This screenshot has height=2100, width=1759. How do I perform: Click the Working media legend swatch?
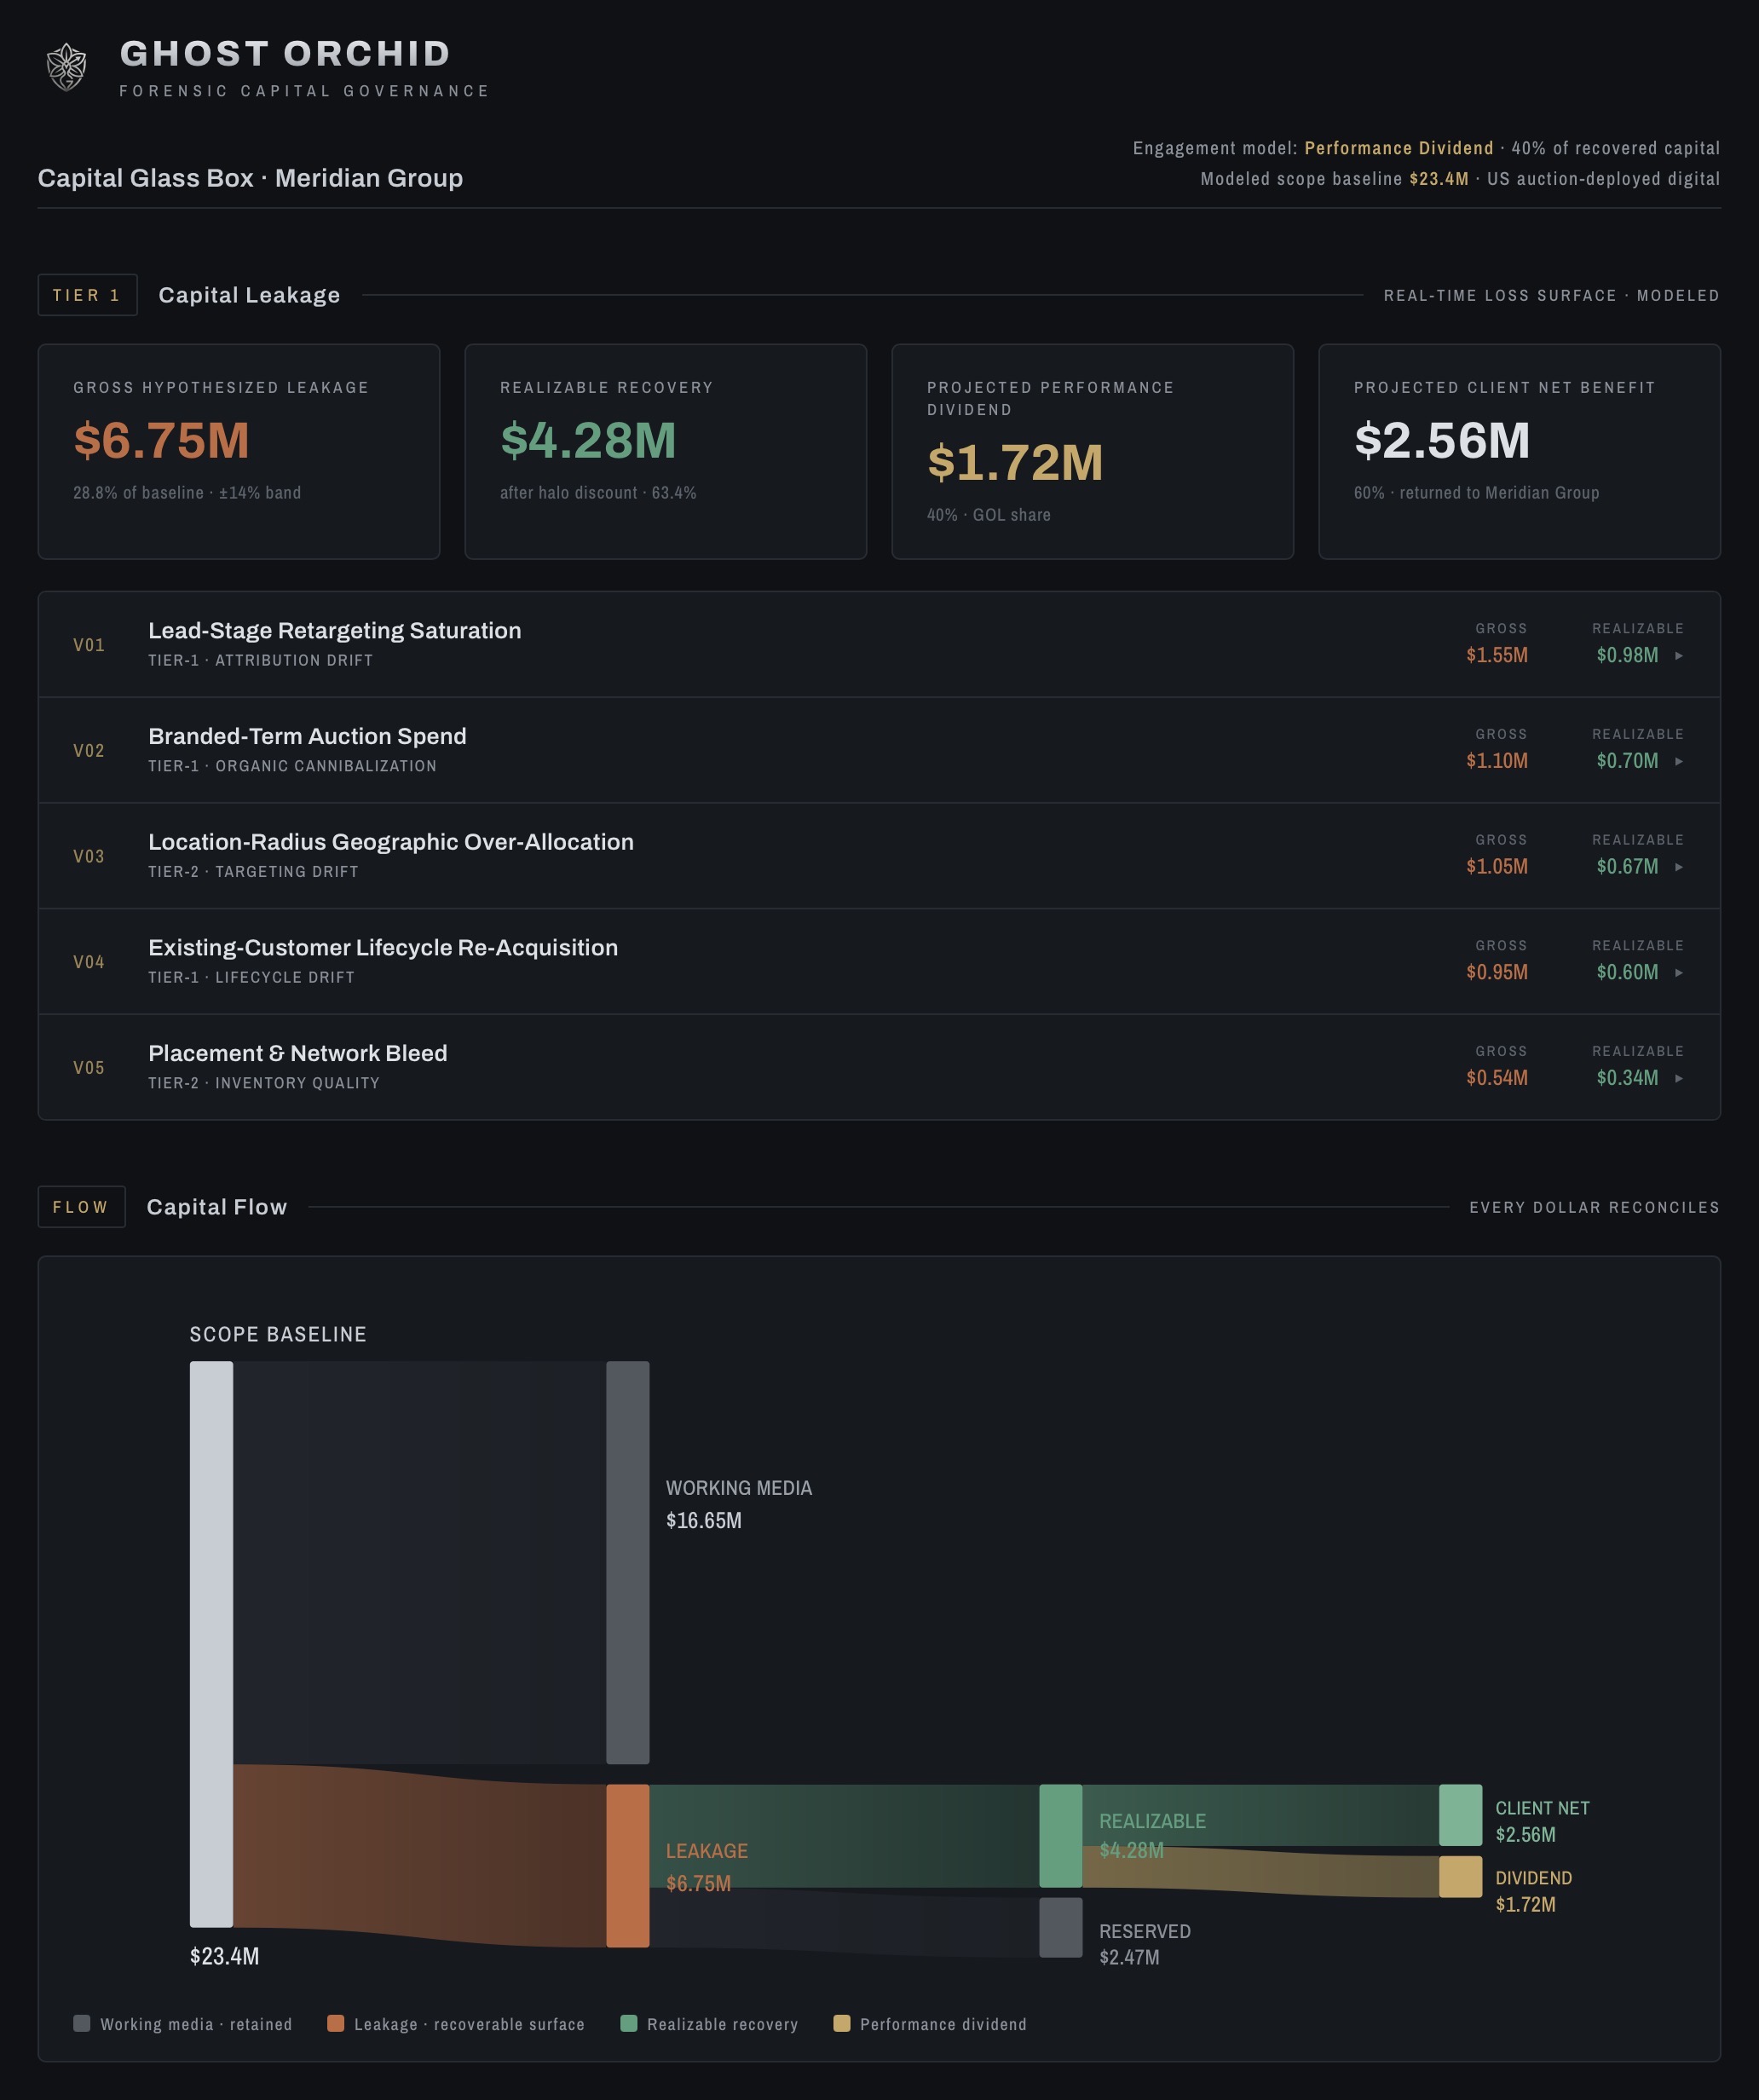[x=82, y=2023]
